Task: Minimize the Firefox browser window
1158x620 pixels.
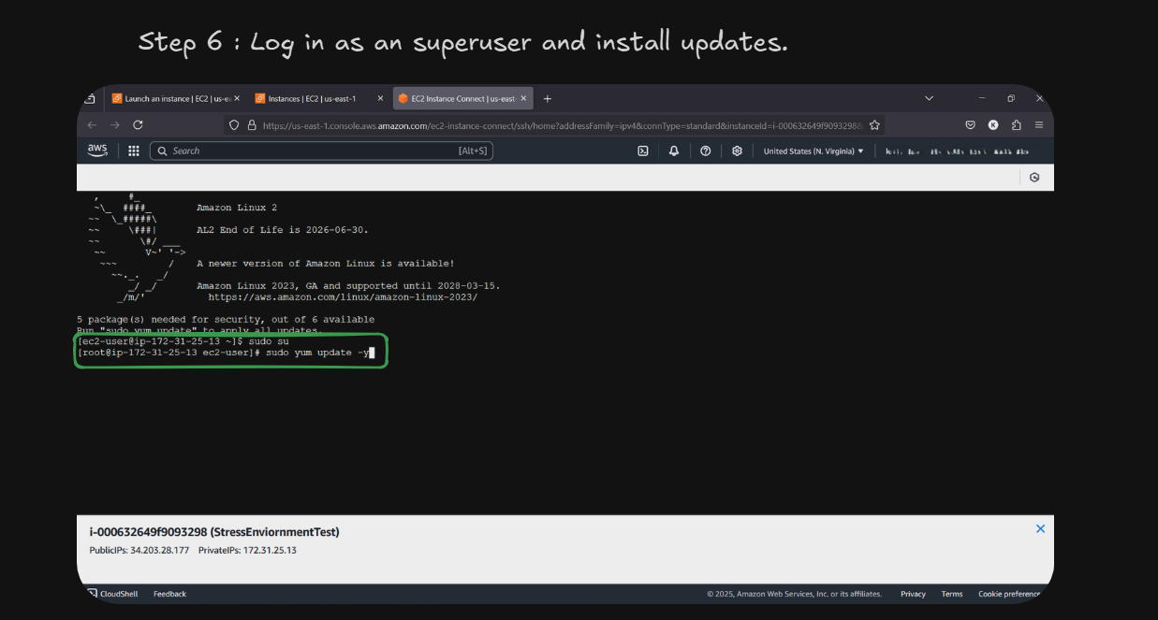Action: point(982,98)
